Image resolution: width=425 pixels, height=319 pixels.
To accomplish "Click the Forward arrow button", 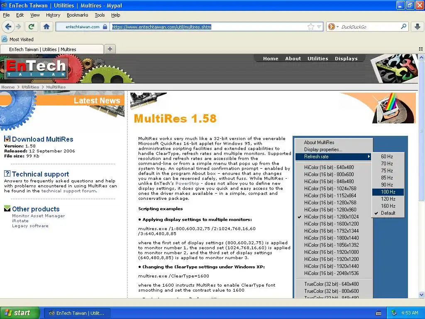I will point(18,27).
